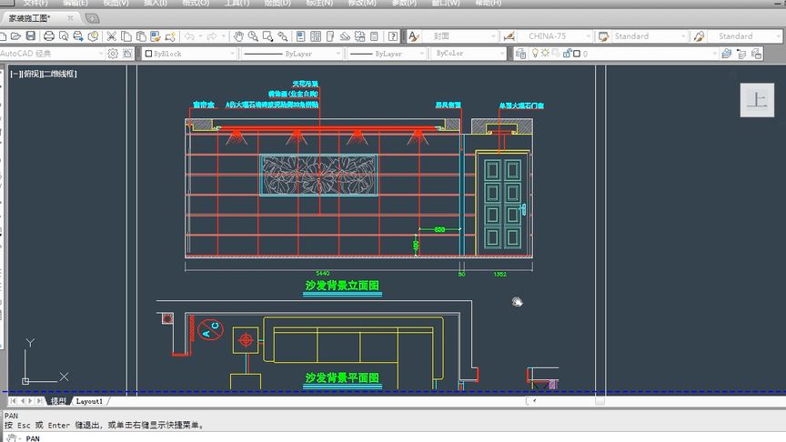
Task: Toggle layer 0 freeze sun icon
Action: pyautogui.click(x=545, y=53)
